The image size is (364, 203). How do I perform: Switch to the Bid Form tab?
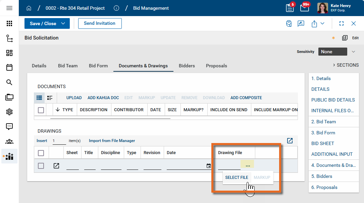coord(98,66)
